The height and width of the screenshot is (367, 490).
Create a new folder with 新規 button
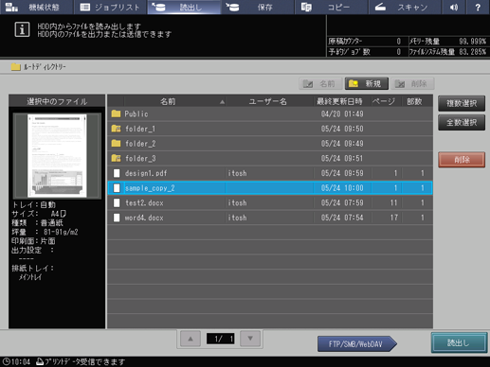coord(367,83)
